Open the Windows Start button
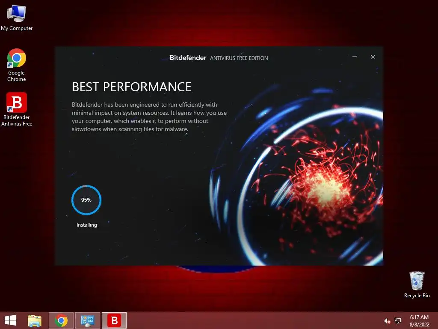This screenshot has width=438, height=329. (10, 320)
